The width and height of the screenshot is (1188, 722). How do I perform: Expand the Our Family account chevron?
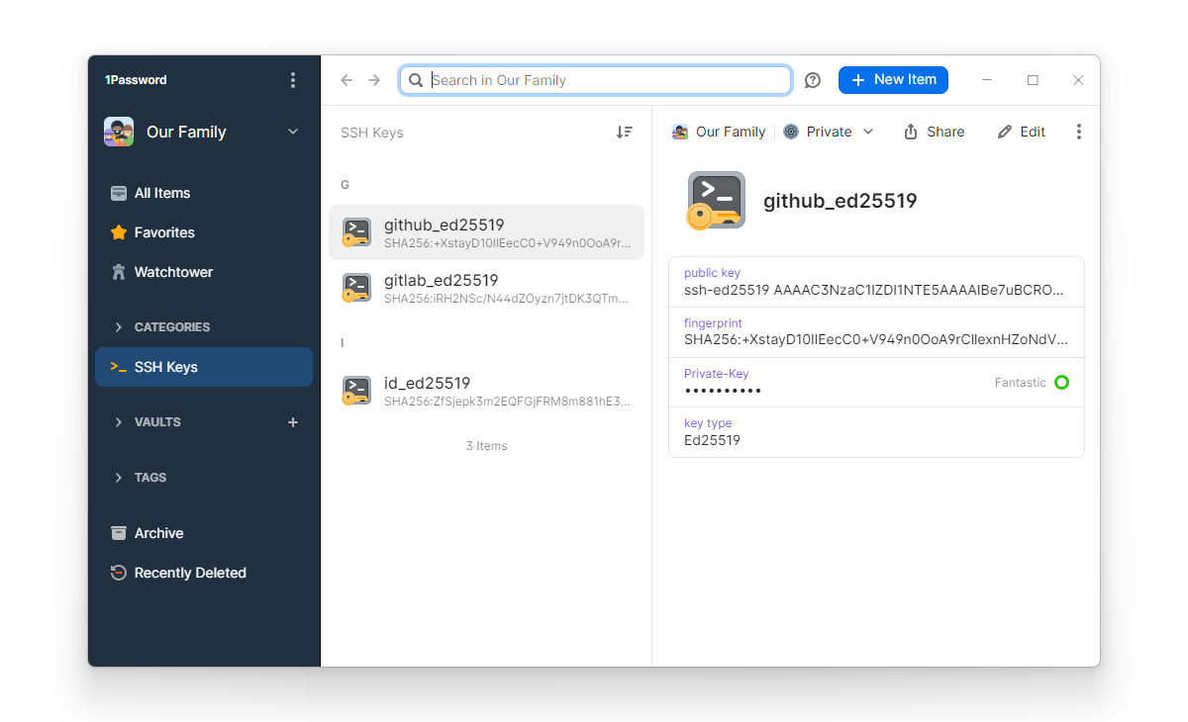click(293, 132)
